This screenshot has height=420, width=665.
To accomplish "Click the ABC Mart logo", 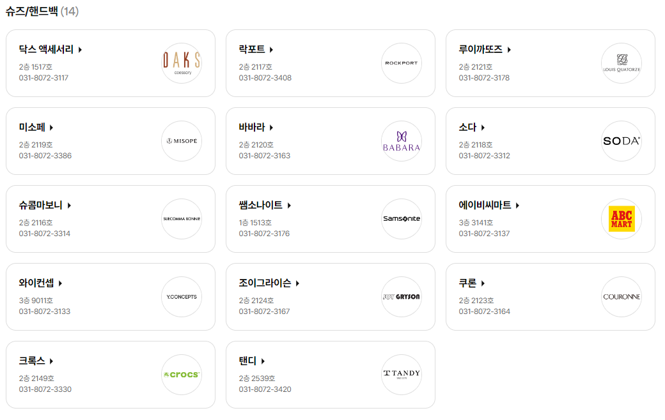I will tap(622, 219).
